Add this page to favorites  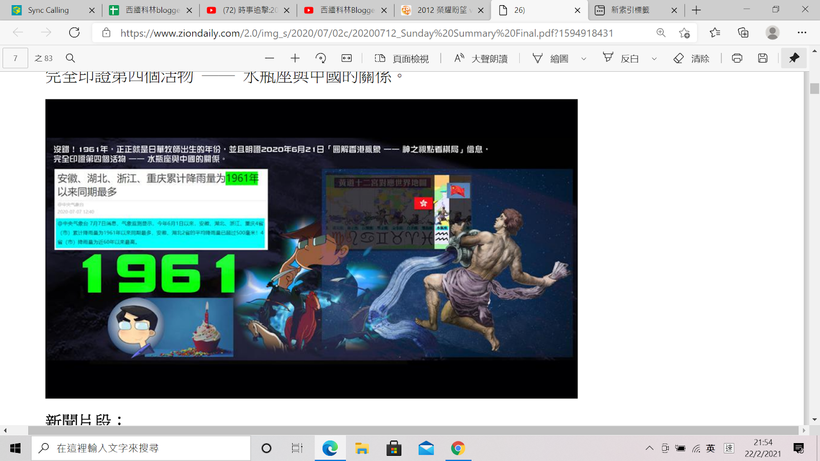[684, 33]
